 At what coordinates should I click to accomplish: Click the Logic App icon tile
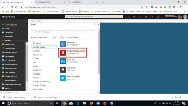point(63,61)
